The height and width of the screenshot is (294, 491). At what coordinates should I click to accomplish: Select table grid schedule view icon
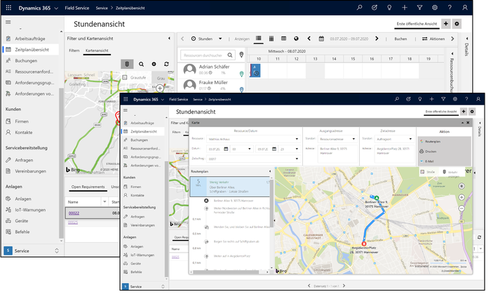coord(283,39)
